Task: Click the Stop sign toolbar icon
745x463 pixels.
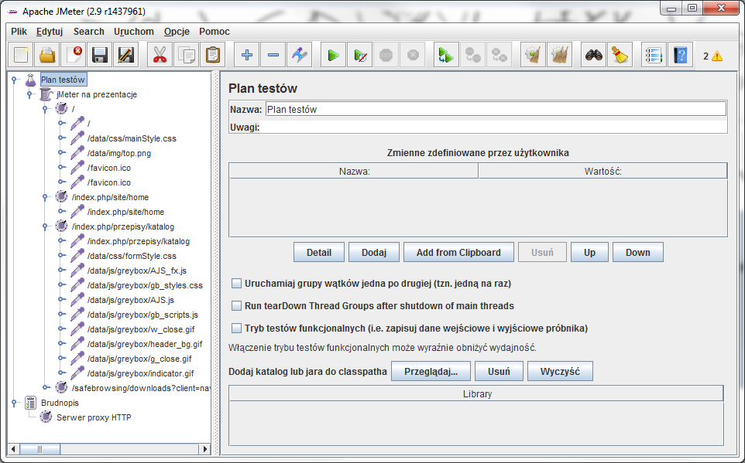Action: tap(386, 55)
